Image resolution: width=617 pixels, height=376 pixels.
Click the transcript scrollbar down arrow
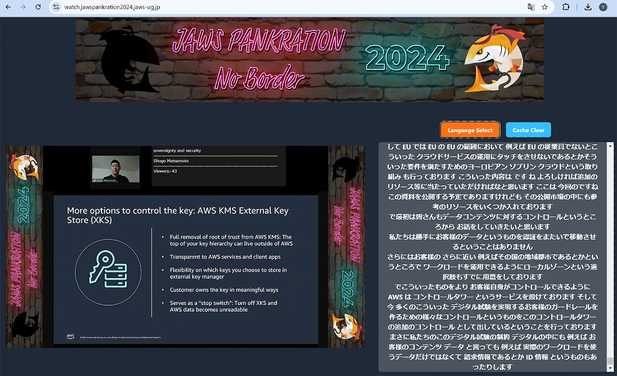click(610, 368)
